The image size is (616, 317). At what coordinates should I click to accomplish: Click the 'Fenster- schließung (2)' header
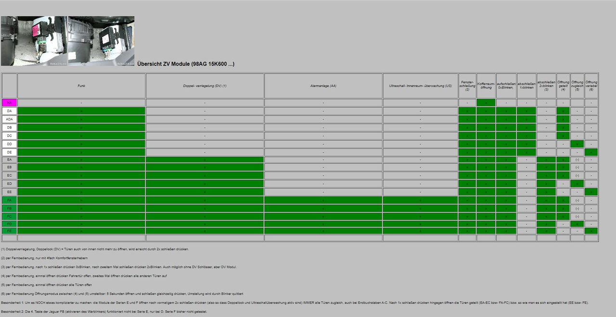point(467,86)
